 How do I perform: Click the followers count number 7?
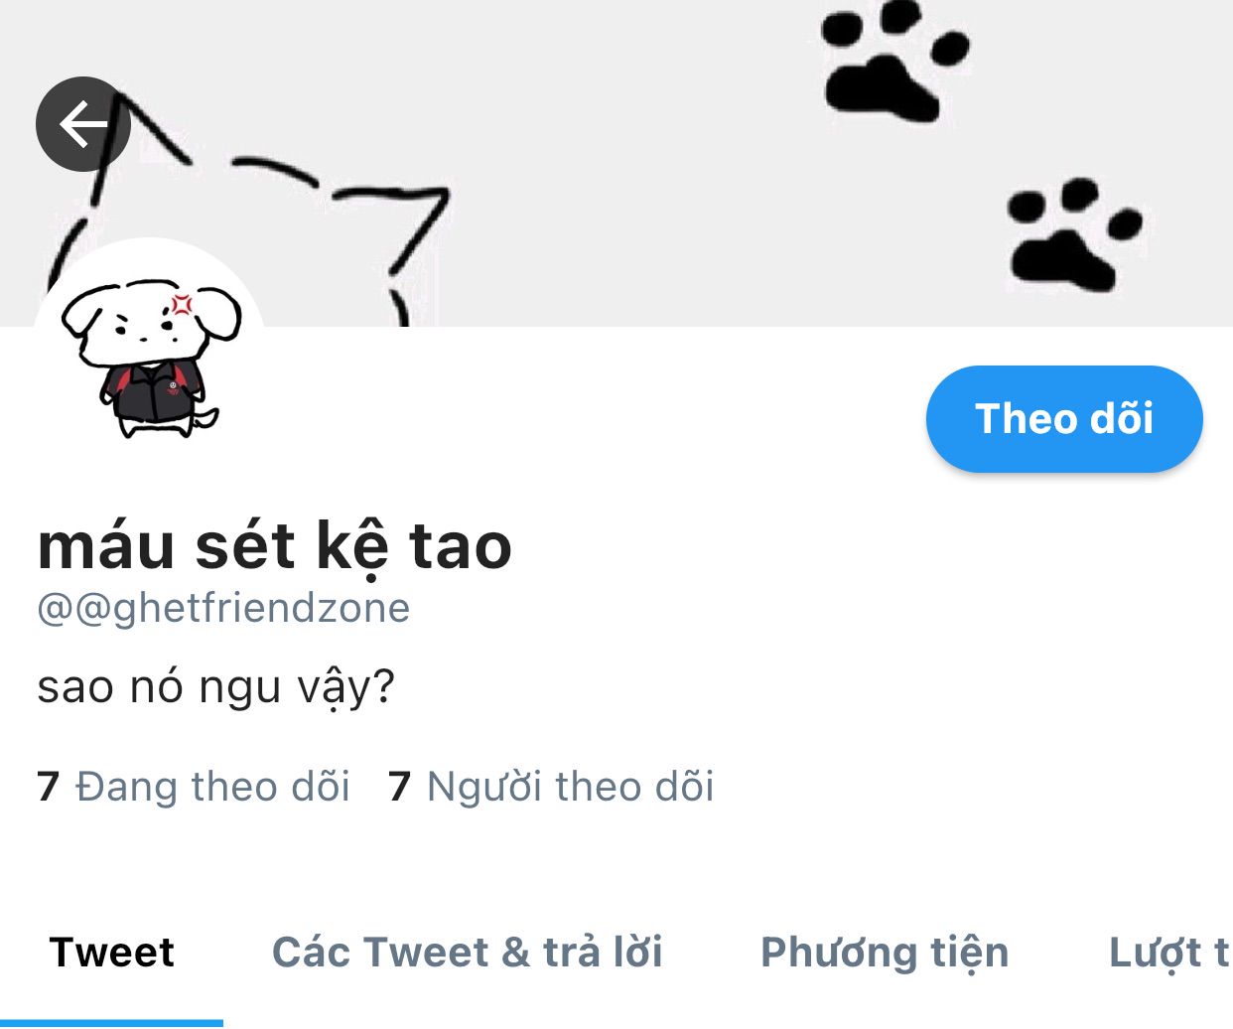tap(400, 787)
